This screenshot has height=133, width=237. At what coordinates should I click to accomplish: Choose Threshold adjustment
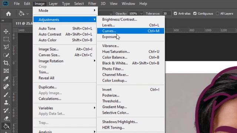131,101
